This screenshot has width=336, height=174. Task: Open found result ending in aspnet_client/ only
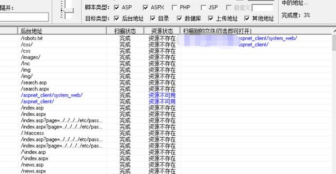click(x=253, y=44)
